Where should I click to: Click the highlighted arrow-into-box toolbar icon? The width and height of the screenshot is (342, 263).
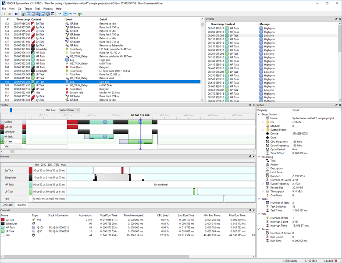65,14
